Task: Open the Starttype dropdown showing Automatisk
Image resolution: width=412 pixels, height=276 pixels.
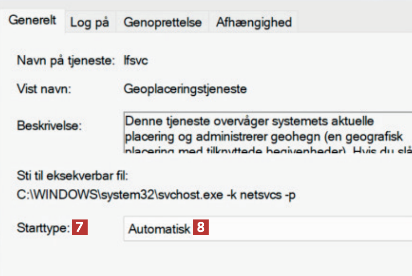Action: 267,229
